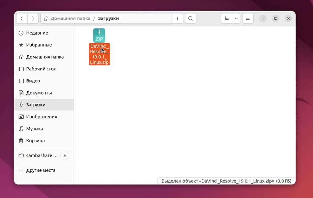This screenshot has width=313, height=198.
Task: Open the path options three-dot menu
Action: point(177,18)
